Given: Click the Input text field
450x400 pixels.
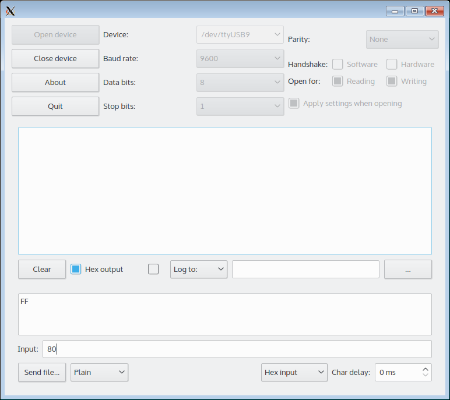Looking at the screenshot, I should point(237,349).
